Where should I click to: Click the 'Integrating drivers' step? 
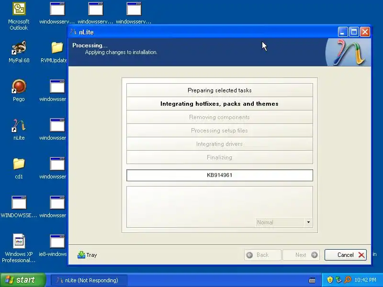click(220, 144)
